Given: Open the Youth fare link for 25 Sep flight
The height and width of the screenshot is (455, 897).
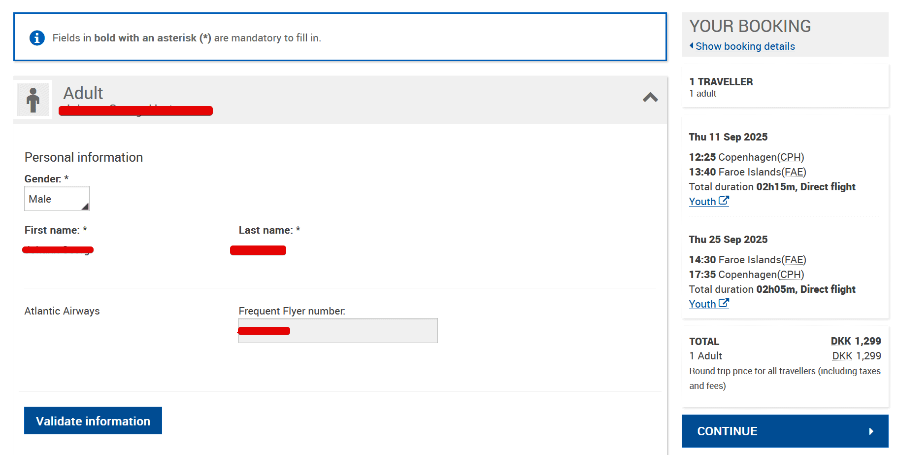Looking at the screenshot, I should (702, 304).
